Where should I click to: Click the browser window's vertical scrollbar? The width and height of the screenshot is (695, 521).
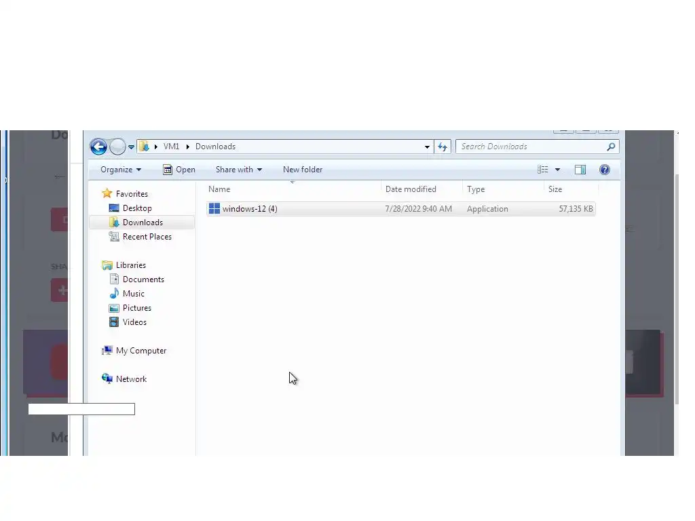pos(677,290)
